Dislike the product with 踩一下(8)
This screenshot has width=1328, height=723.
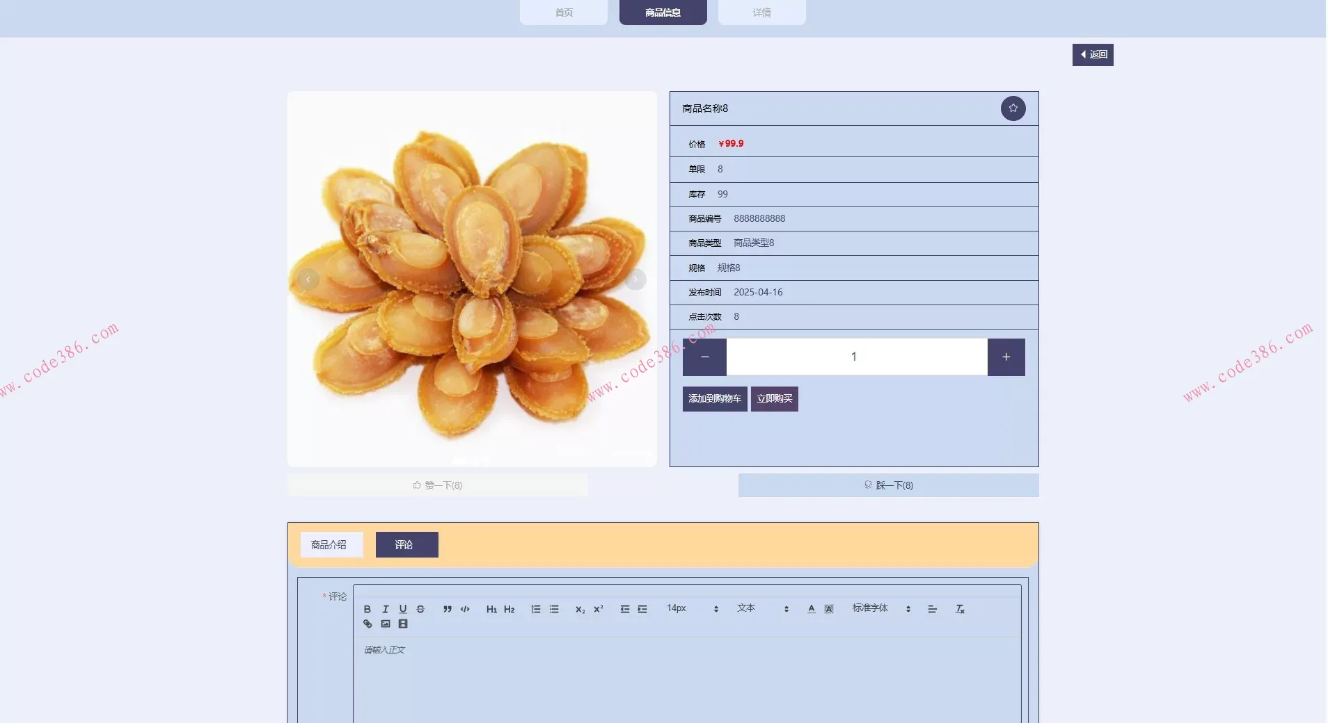pyautogui.click(x=889, y=485)
